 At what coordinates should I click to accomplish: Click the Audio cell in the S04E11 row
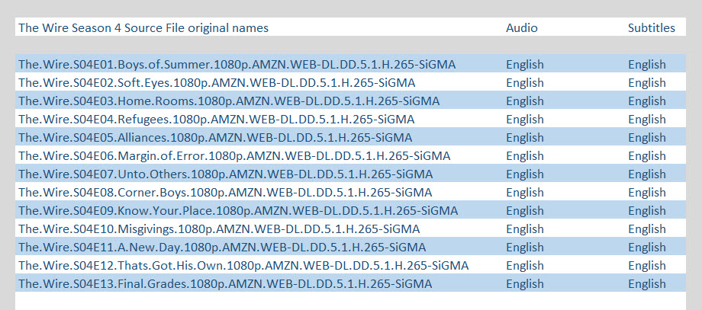coord(525,248)
